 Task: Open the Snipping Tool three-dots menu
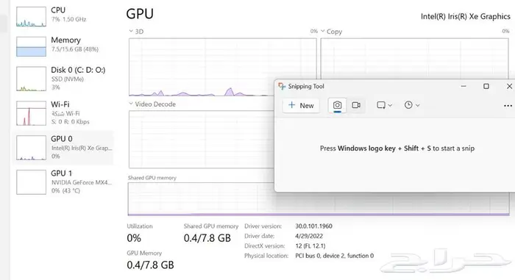click(508, 105)
